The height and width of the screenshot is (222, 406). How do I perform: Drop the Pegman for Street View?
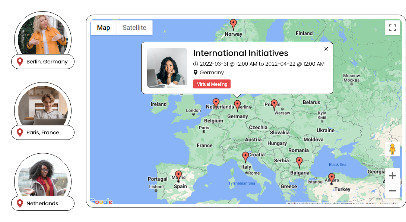(393, 149)
